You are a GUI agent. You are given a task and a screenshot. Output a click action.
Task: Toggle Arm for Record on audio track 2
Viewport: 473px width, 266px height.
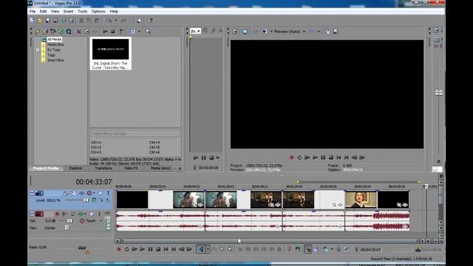pyautogui.click(x=57, y=214)
